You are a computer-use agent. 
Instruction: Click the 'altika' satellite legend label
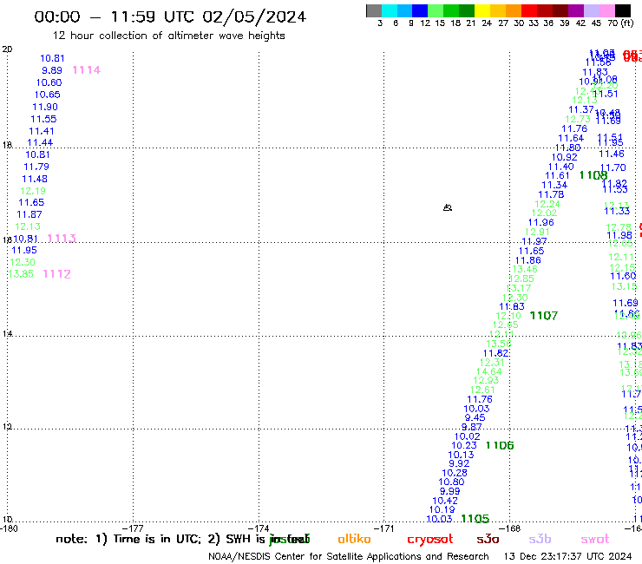click(x=354, y=539)
